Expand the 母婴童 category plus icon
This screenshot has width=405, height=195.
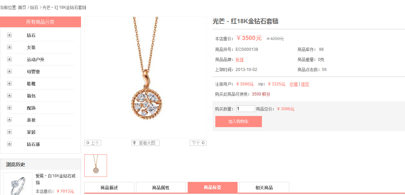click(9, 71)
